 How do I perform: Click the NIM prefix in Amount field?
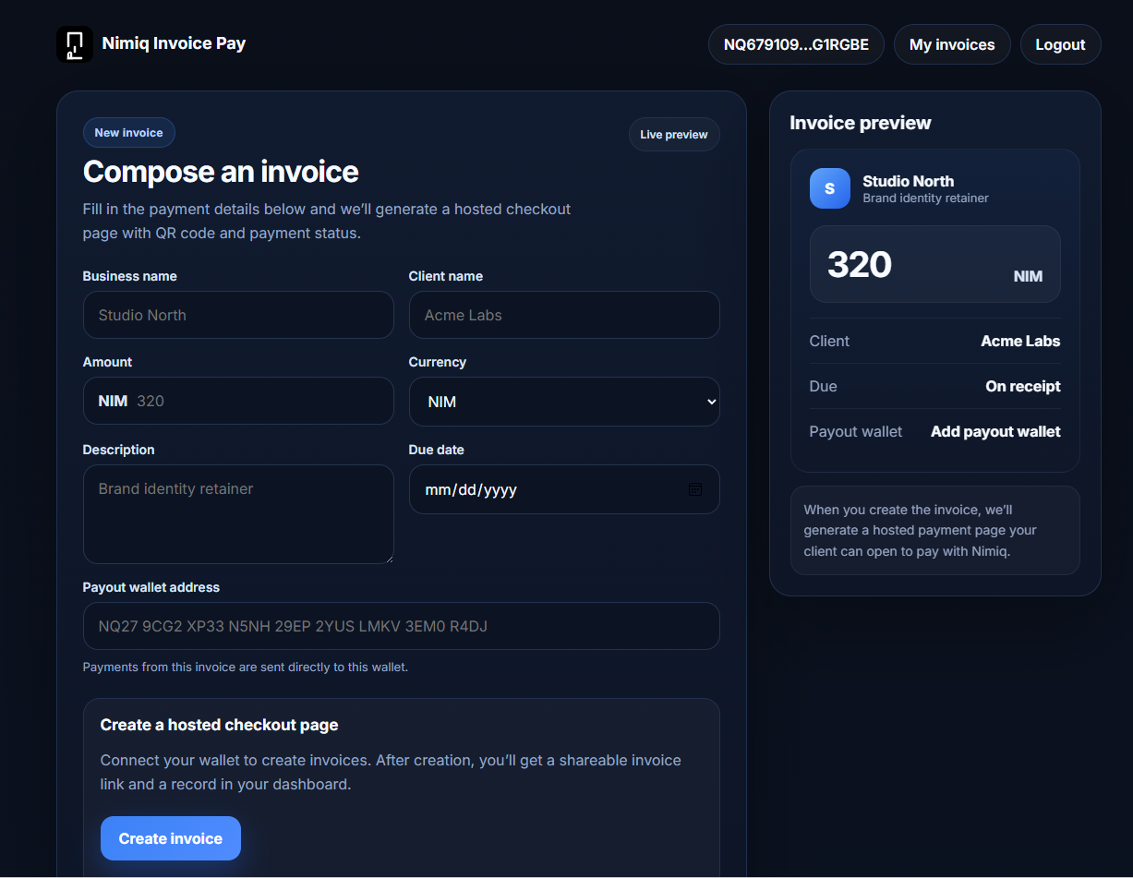[113, 401]
